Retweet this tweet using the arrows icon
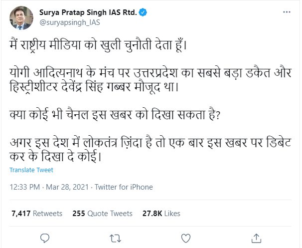The image size is (302, 248). coord(115,238)
